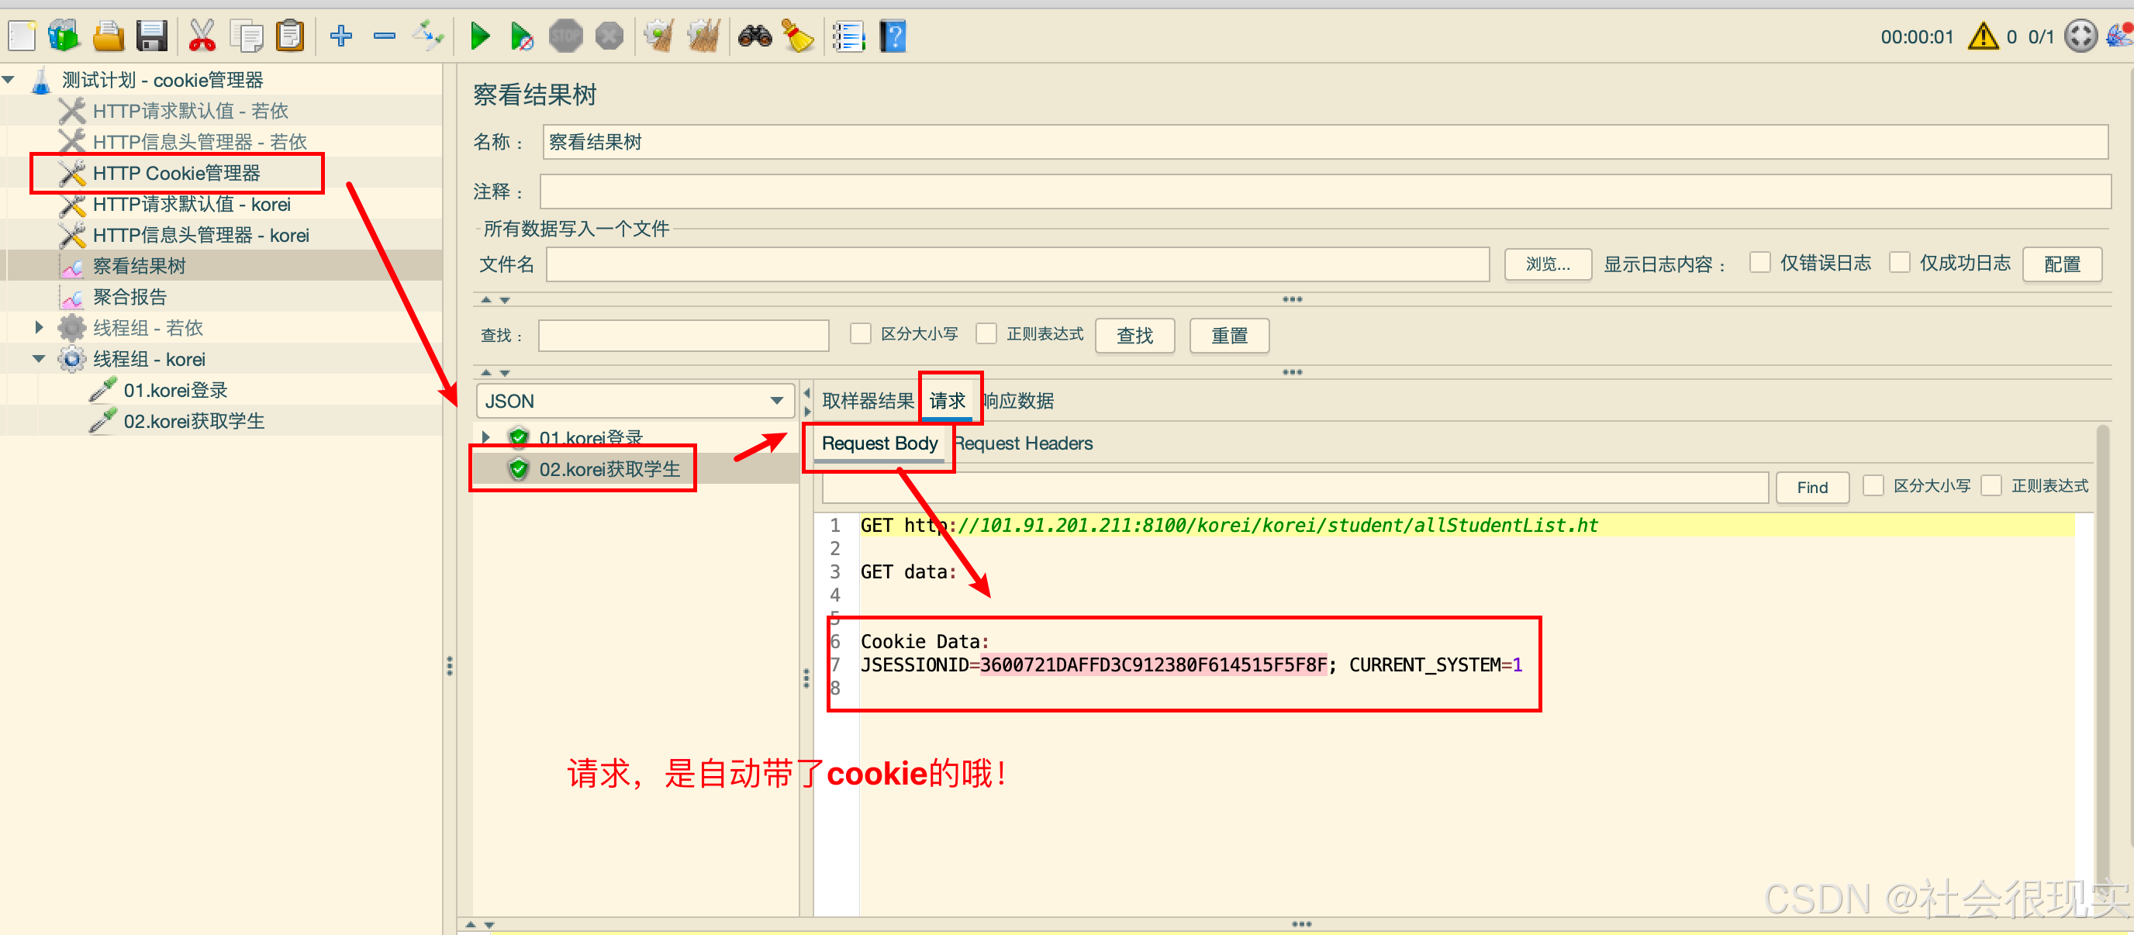Open the Request Body sub-tab
This screenshot has width=2134, height=935.
pyautogui.click(x=879, y=444)
